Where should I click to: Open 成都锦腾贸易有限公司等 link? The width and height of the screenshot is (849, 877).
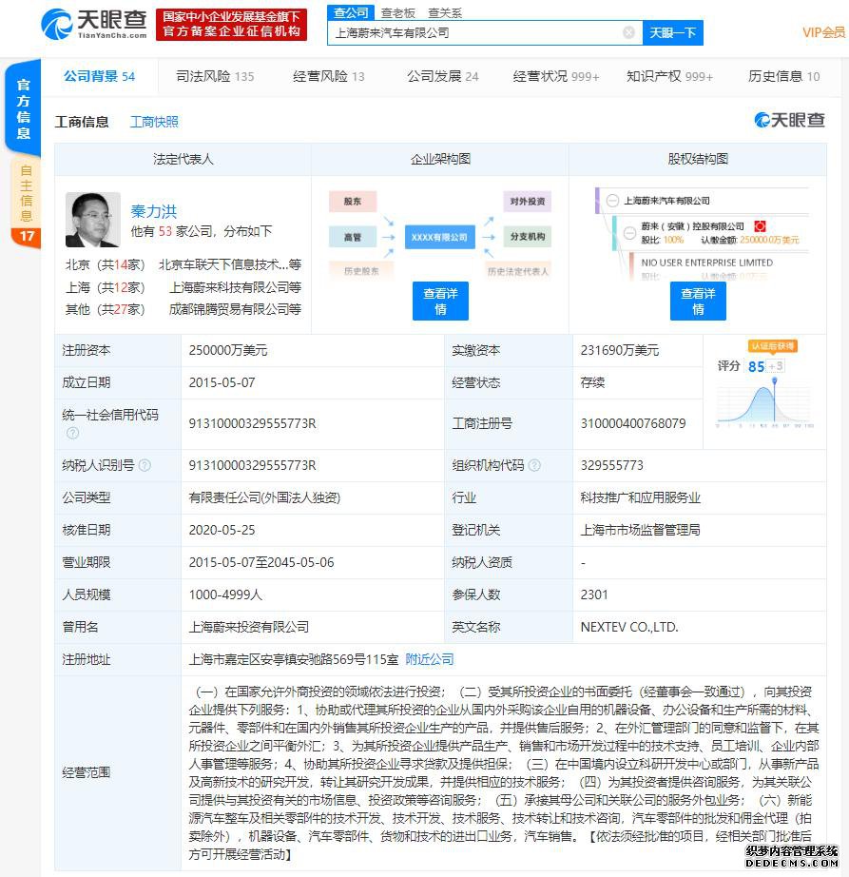tap(236, 309)
